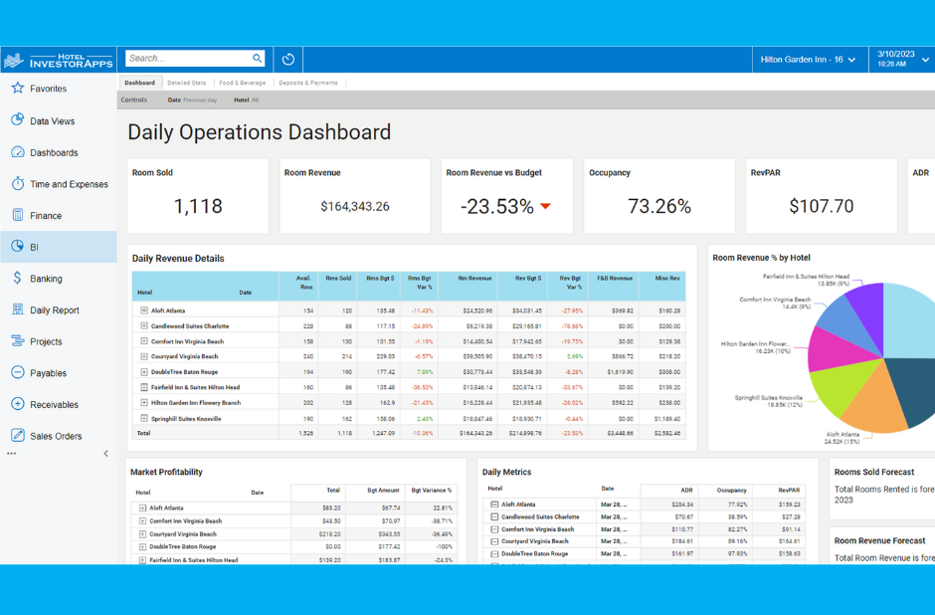The height and width of the screenshot is (615, 935).
Task: Collapse Aloft Atlanta in Daily Metrics
Action: pos(494,505)
